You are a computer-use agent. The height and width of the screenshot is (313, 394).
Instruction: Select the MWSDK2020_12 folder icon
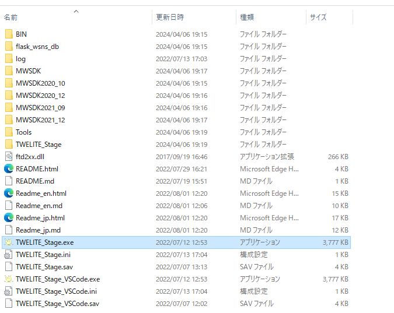[9, 96]
